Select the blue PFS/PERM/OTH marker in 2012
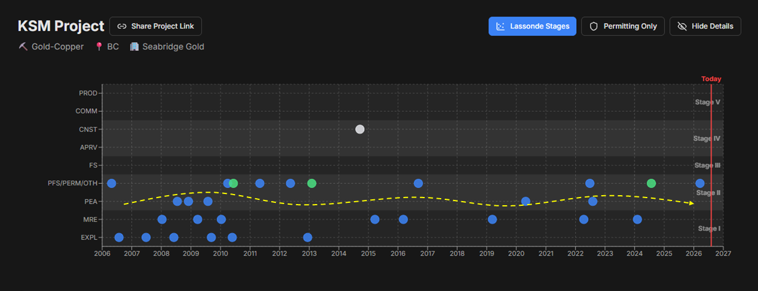Viewport: 758px width, 291px height. point(290,183)
